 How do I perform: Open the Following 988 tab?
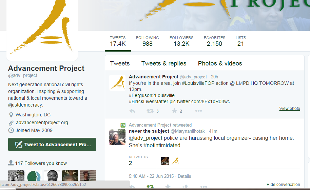(148, 41)
